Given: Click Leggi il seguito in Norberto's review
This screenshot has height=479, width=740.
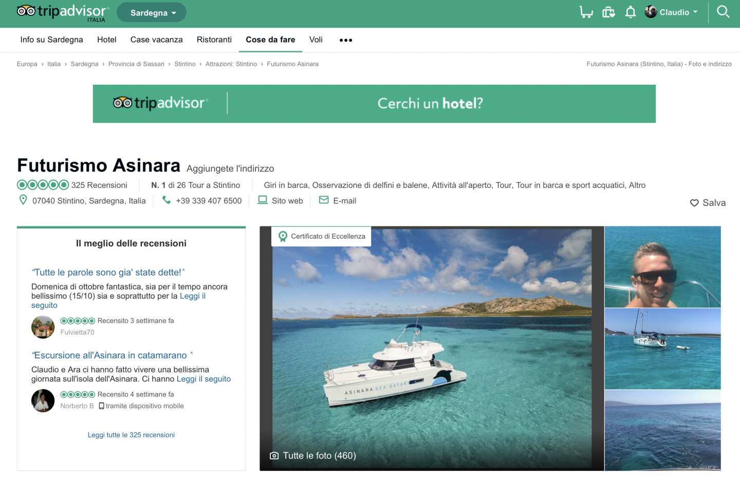Looking at the screenshot, I should [203, 379].
